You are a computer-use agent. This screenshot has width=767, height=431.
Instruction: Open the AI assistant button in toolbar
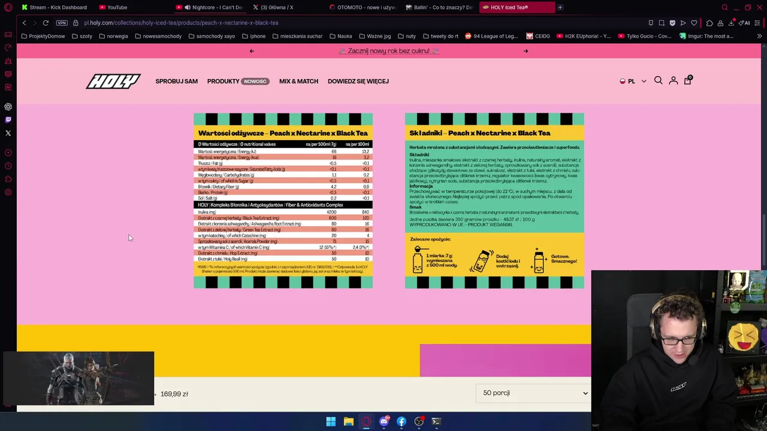click(x=744, y=23)
